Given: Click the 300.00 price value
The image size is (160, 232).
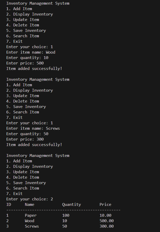Looking at the screenshot, I should 107,226.
